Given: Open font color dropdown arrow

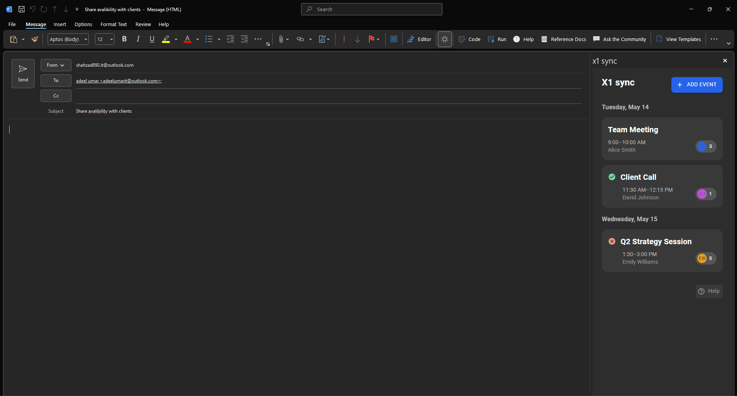Looking at the screenshot, I should (x=197, y=39).
